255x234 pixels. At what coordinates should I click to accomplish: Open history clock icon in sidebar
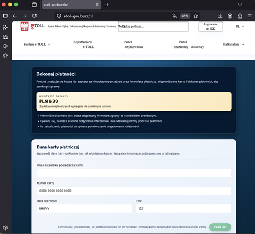coord(5,46)
